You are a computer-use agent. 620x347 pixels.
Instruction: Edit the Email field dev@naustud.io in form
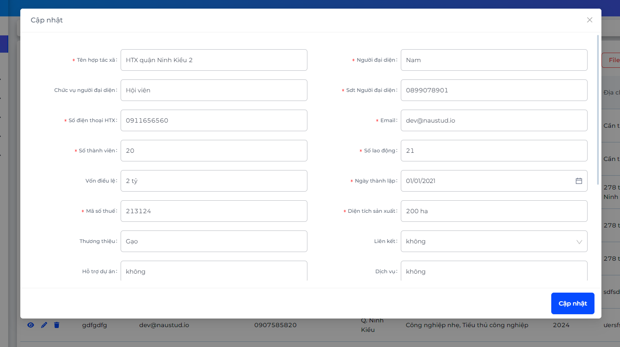494,120
